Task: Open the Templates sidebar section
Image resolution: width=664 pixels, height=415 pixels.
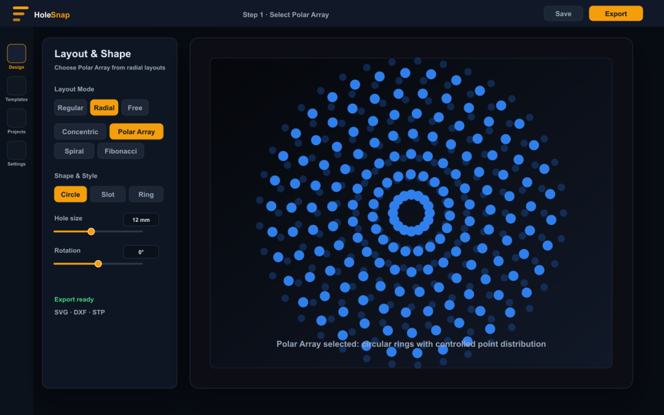Action: click(x=16, y=89)
